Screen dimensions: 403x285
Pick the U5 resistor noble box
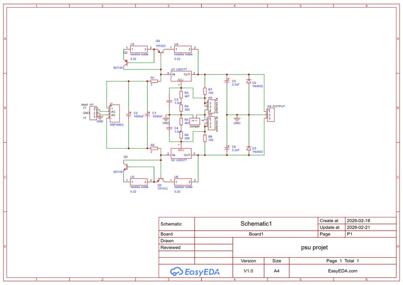click(139, 182)
